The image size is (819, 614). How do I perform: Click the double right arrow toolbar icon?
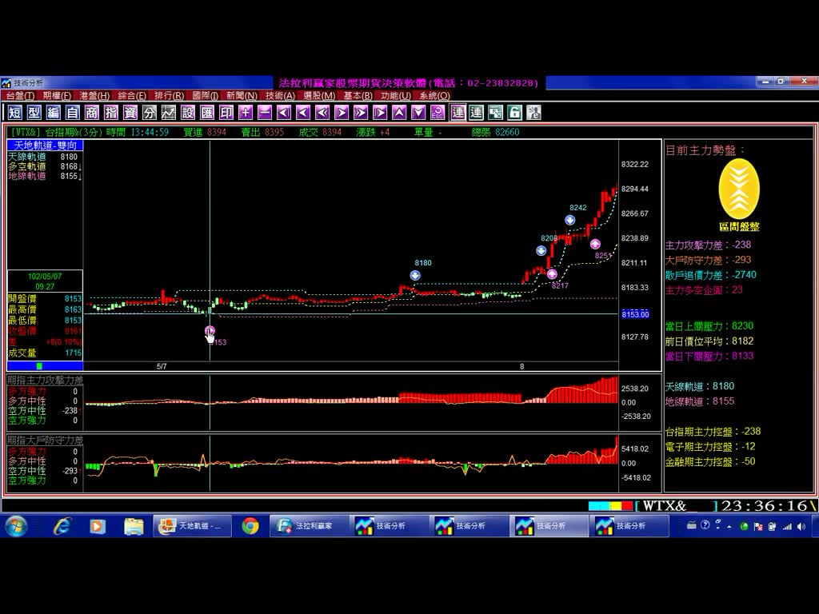click(361, 112)
